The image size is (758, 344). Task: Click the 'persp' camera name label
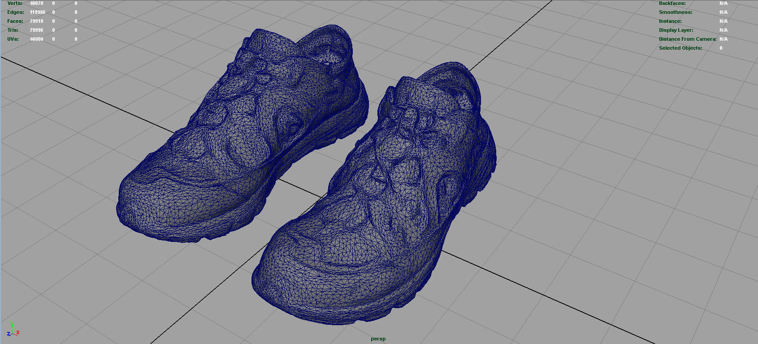click(x=378, y=339)
